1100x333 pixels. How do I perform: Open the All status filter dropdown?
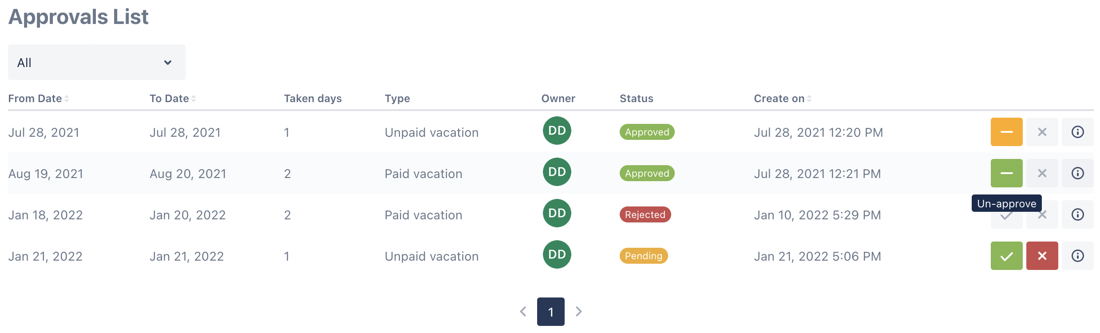coord(96,62)
